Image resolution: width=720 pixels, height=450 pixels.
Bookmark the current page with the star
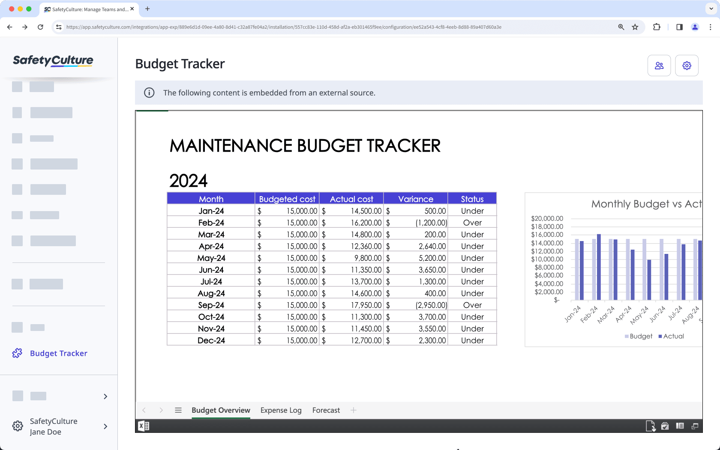coord(635,27)
